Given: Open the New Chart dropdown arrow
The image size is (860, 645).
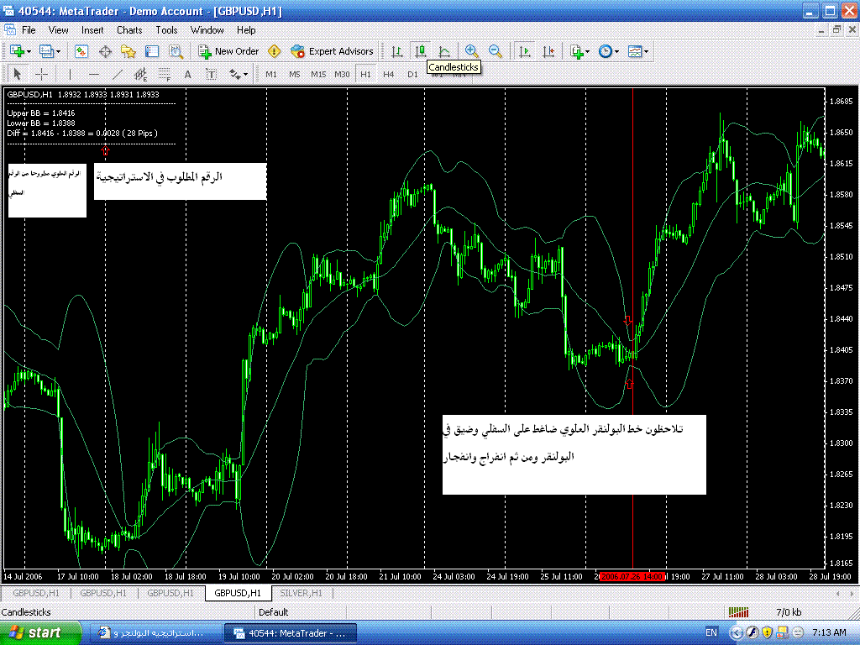Looking at the screenshot, I should pos(29,51).
